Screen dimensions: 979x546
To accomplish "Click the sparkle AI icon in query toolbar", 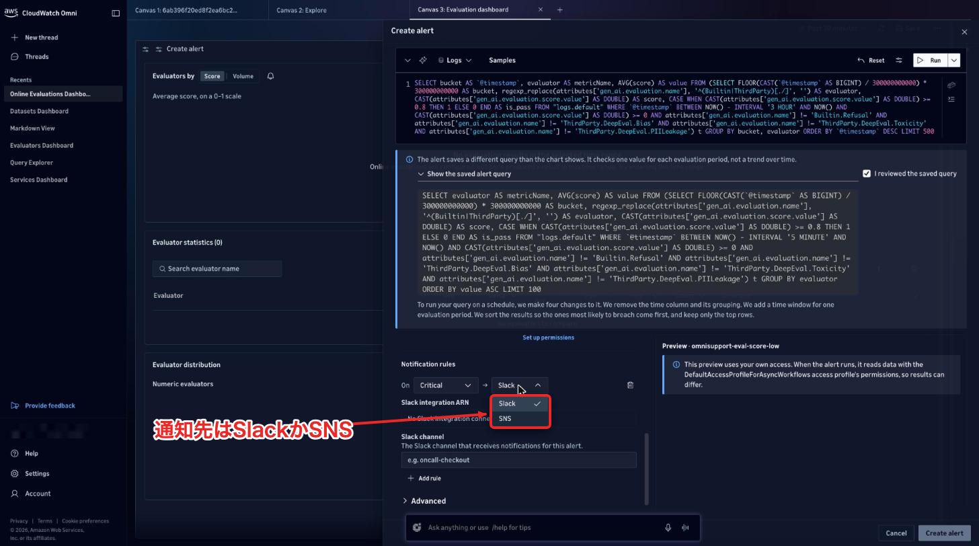I will click(x=424, y=61).
